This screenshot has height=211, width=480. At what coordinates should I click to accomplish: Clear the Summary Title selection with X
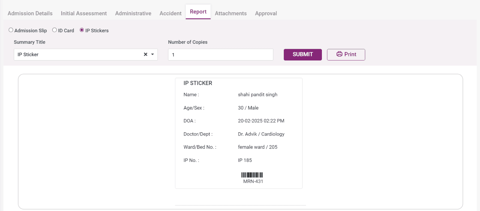coord(145,54)
